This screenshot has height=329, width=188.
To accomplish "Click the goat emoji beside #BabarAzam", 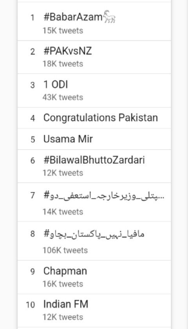I will [x=109, y=16].
